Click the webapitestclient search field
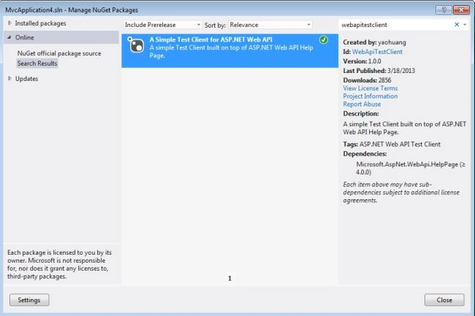The width and height of the screenshot is (475, 316). [395, 25]
